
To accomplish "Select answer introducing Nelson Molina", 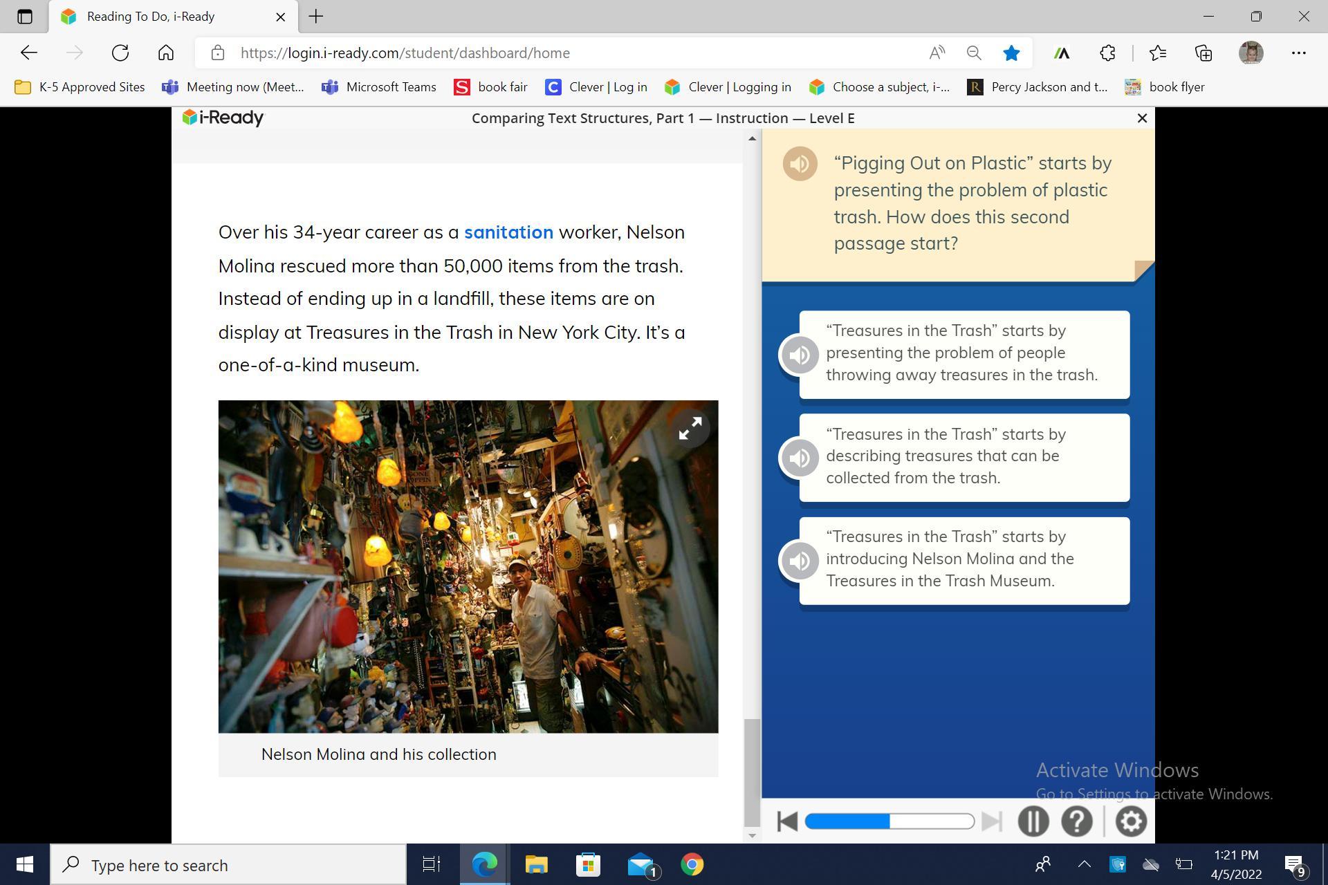I will [963, 560].
